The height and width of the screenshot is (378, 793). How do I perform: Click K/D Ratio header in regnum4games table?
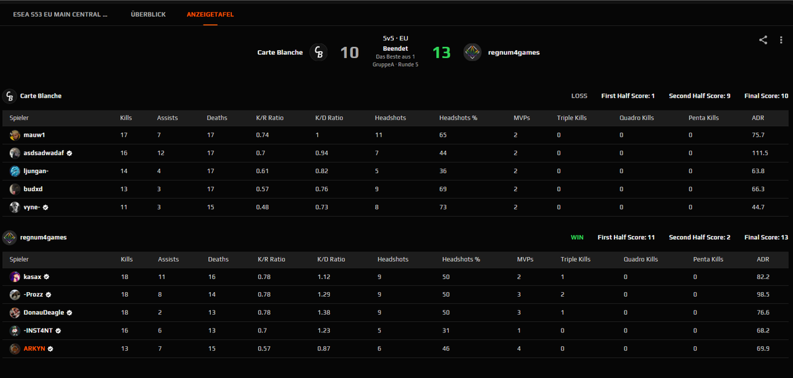(x=331, y=260)
